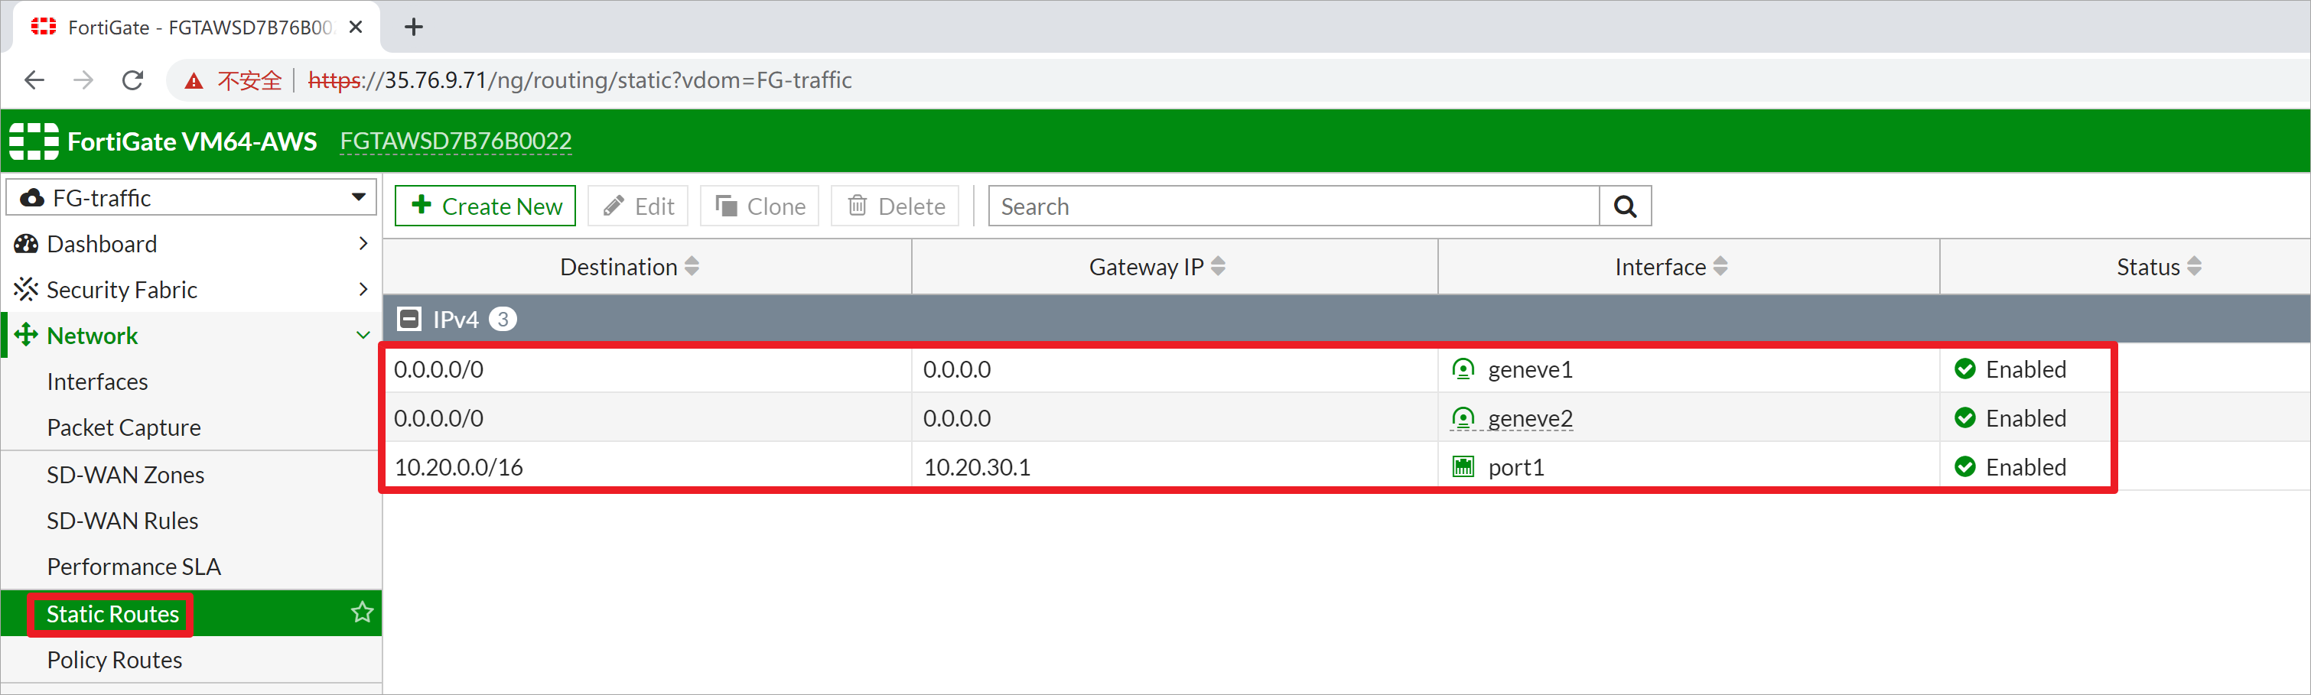Open SD-WAN Zones in the sidebar
Viewport: 2311px width, 695px height.
[125, 476]
